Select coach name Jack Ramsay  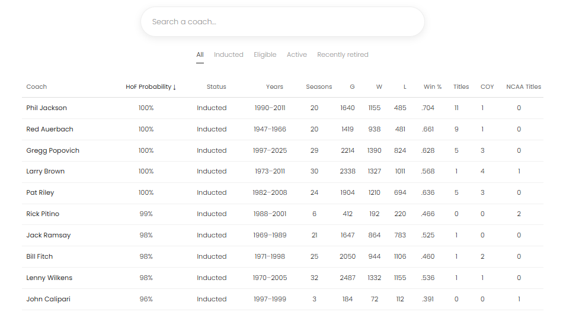coord(49,235)
